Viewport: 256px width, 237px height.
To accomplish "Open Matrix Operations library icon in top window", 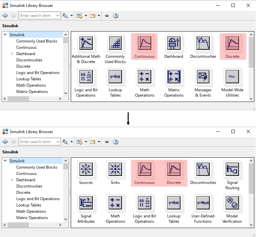I will (x=174, y=77).
